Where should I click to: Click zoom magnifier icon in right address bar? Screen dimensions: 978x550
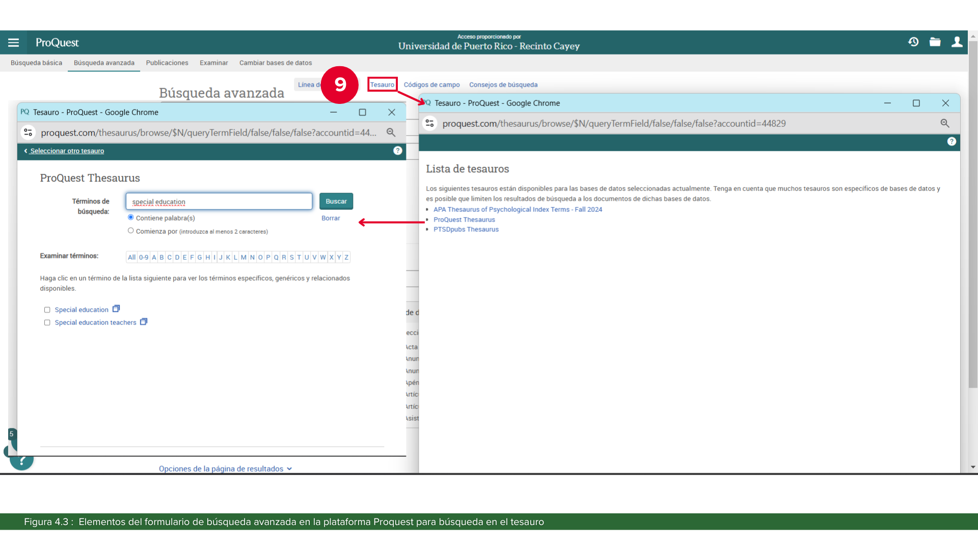coord(944,123)
